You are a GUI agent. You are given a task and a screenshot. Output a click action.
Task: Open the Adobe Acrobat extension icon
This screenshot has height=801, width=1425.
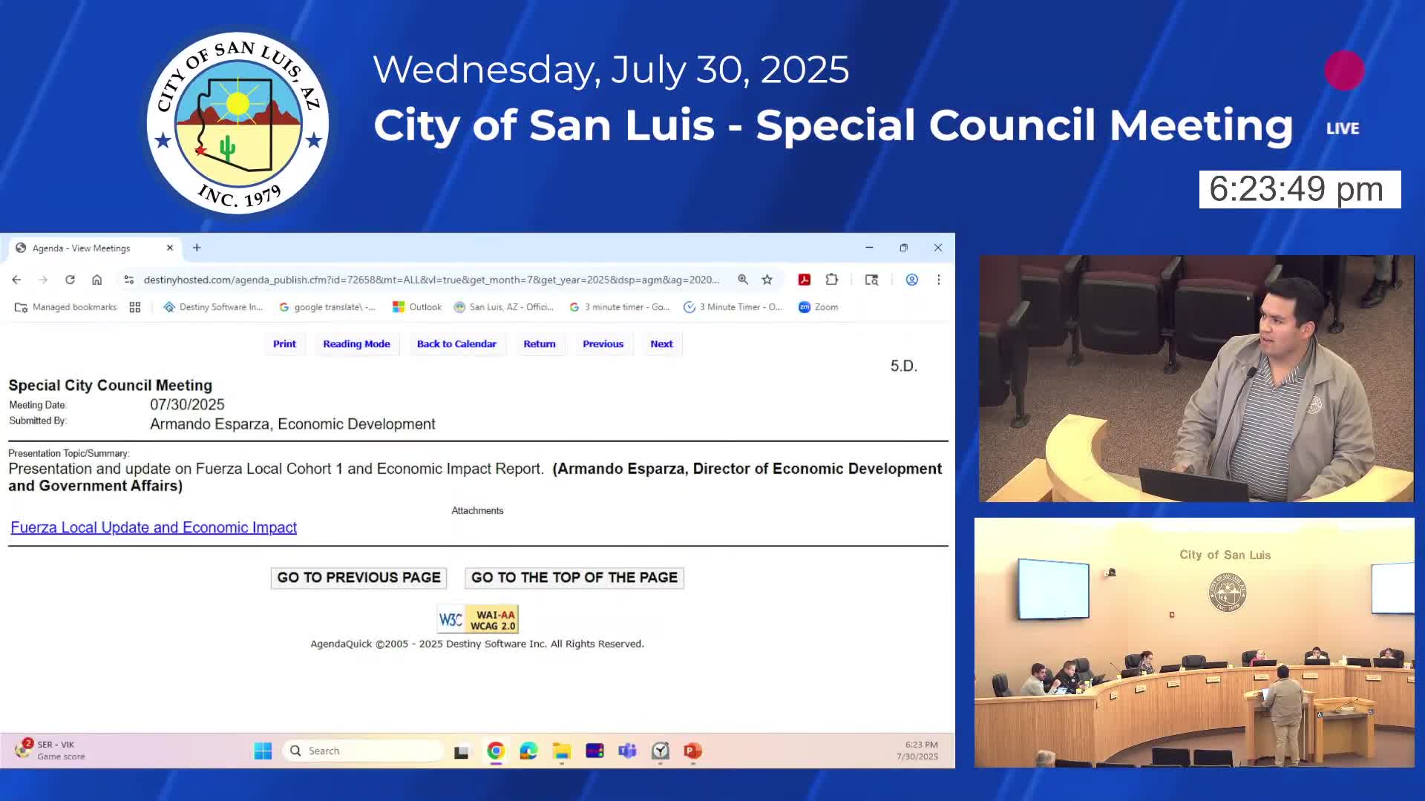click(804, 280)
